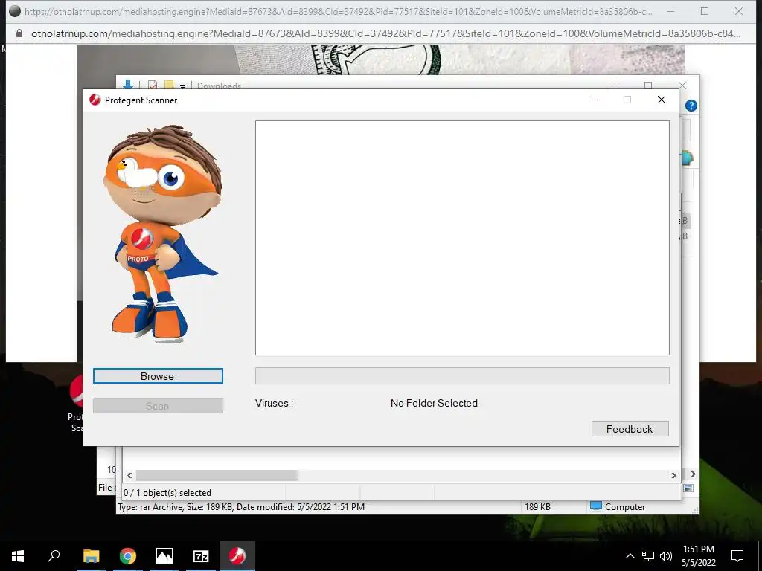Switch to Google Chrome on the taskbar

point(128,556)
